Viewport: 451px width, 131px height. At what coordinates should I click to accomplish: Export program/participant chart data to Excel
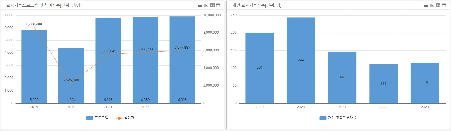coord(212,5)
